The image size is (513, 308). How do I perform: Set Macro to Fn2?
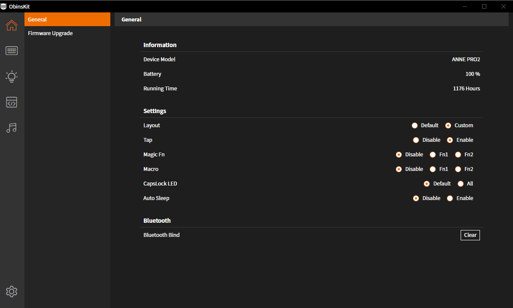pos(458,169)
